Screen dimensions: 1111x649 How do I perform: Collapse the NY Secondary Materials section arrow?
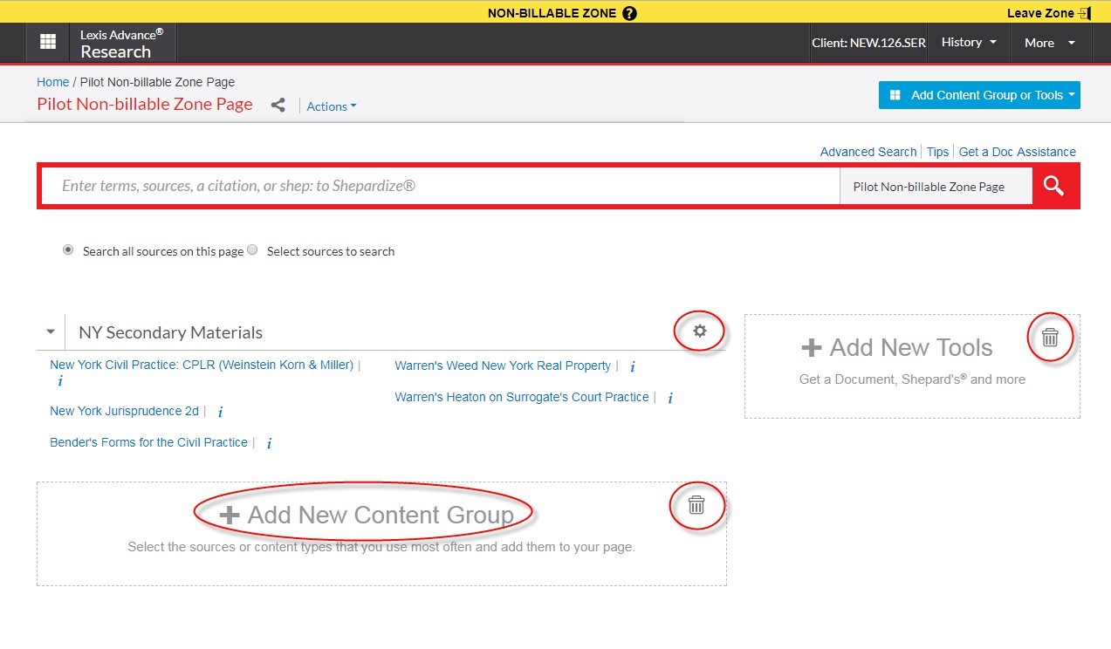click(51, 332)
